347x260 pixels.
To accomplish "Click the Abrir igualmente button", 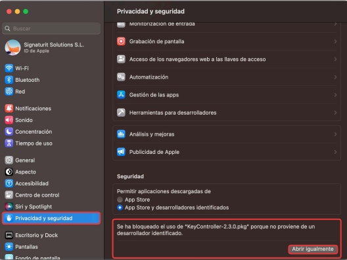I will tap(313, 250).
